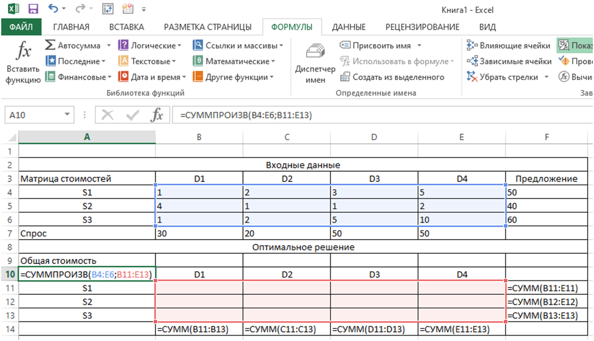The height and width of the screenshot is (341, 594).
Task: Switch to the ВСТАВКА tab
Action: click(x=126, y=27)
